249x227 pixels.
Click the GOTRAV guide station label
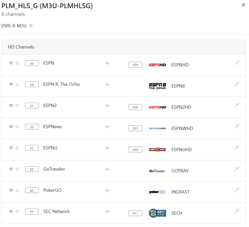(180, 171)
